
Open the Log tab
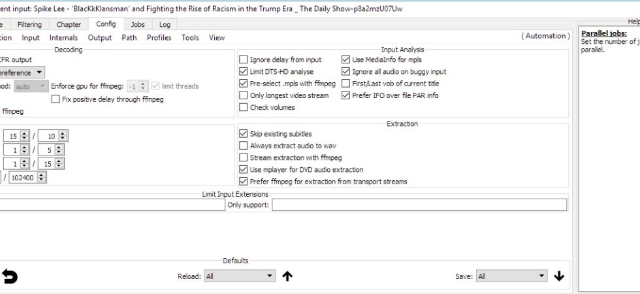(165, 25)
